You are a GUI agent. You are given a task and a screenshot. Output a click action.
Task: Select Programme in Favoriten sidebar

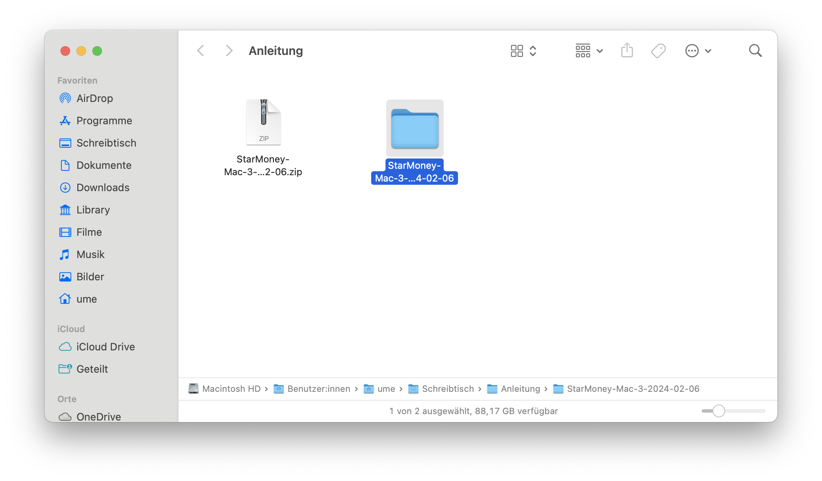point(104,121)
